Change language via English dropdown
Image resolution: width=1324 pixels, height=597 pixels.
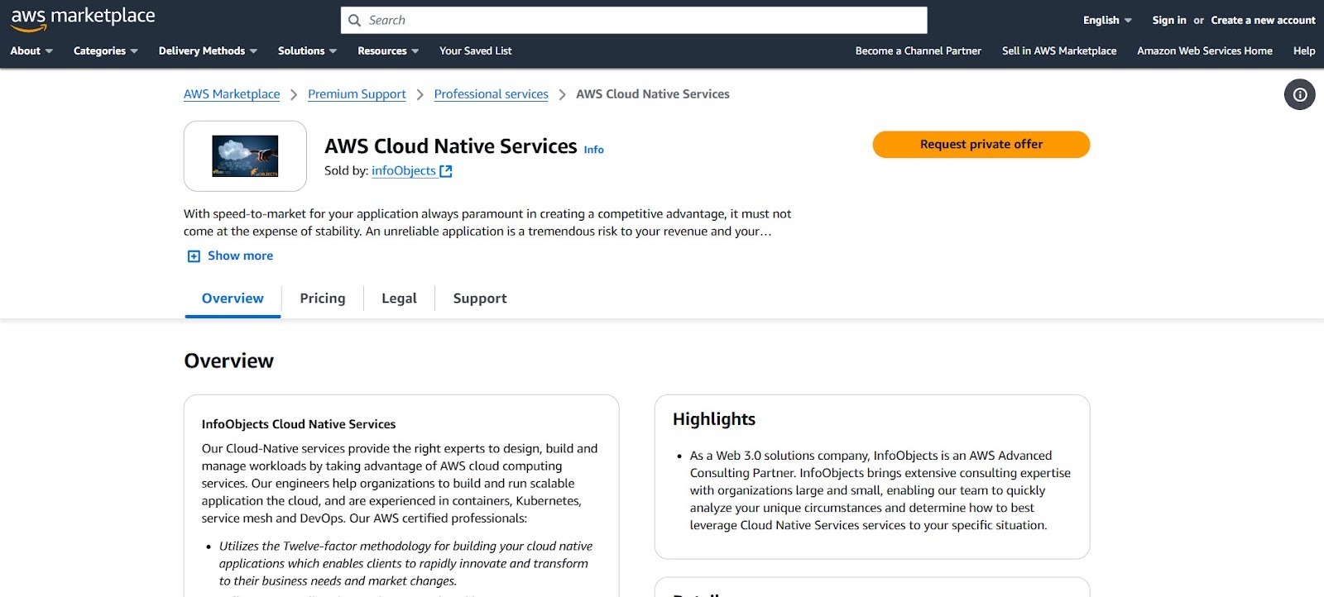(1107, 21)
